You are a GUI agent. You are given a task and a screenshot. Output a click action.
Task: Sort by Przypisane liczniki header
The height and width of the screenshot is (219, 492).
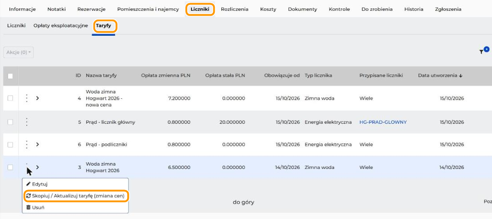tap(381, 76)
